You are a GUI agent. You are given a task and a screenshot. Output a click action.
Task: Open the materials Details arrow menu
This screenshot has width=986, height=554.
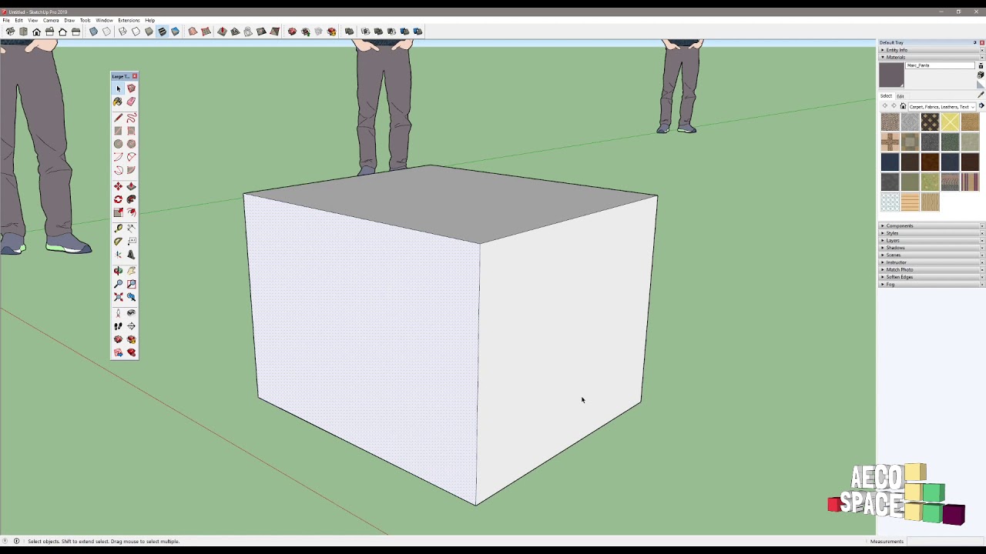point(981,106)
